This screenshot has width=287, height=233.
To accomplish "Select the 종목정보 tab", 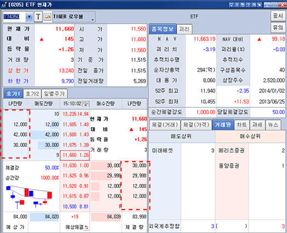I will tap(163, 29).
